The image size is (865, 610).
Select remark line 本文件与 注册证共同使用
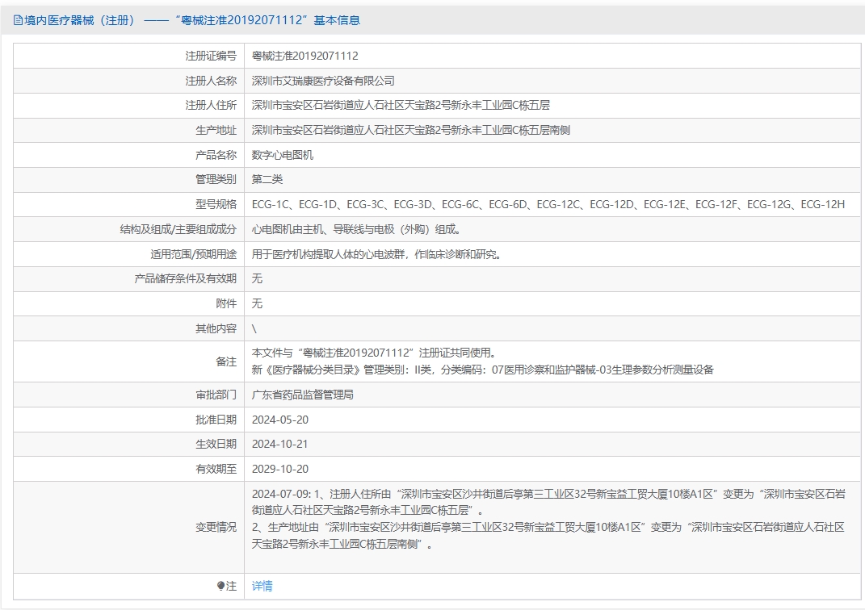(x=376, y=353)
